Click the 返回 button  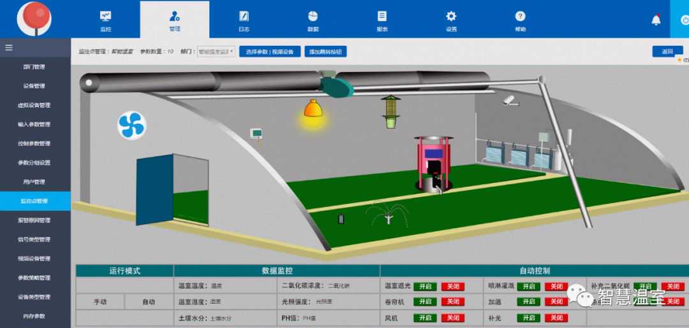coord(667,52)
